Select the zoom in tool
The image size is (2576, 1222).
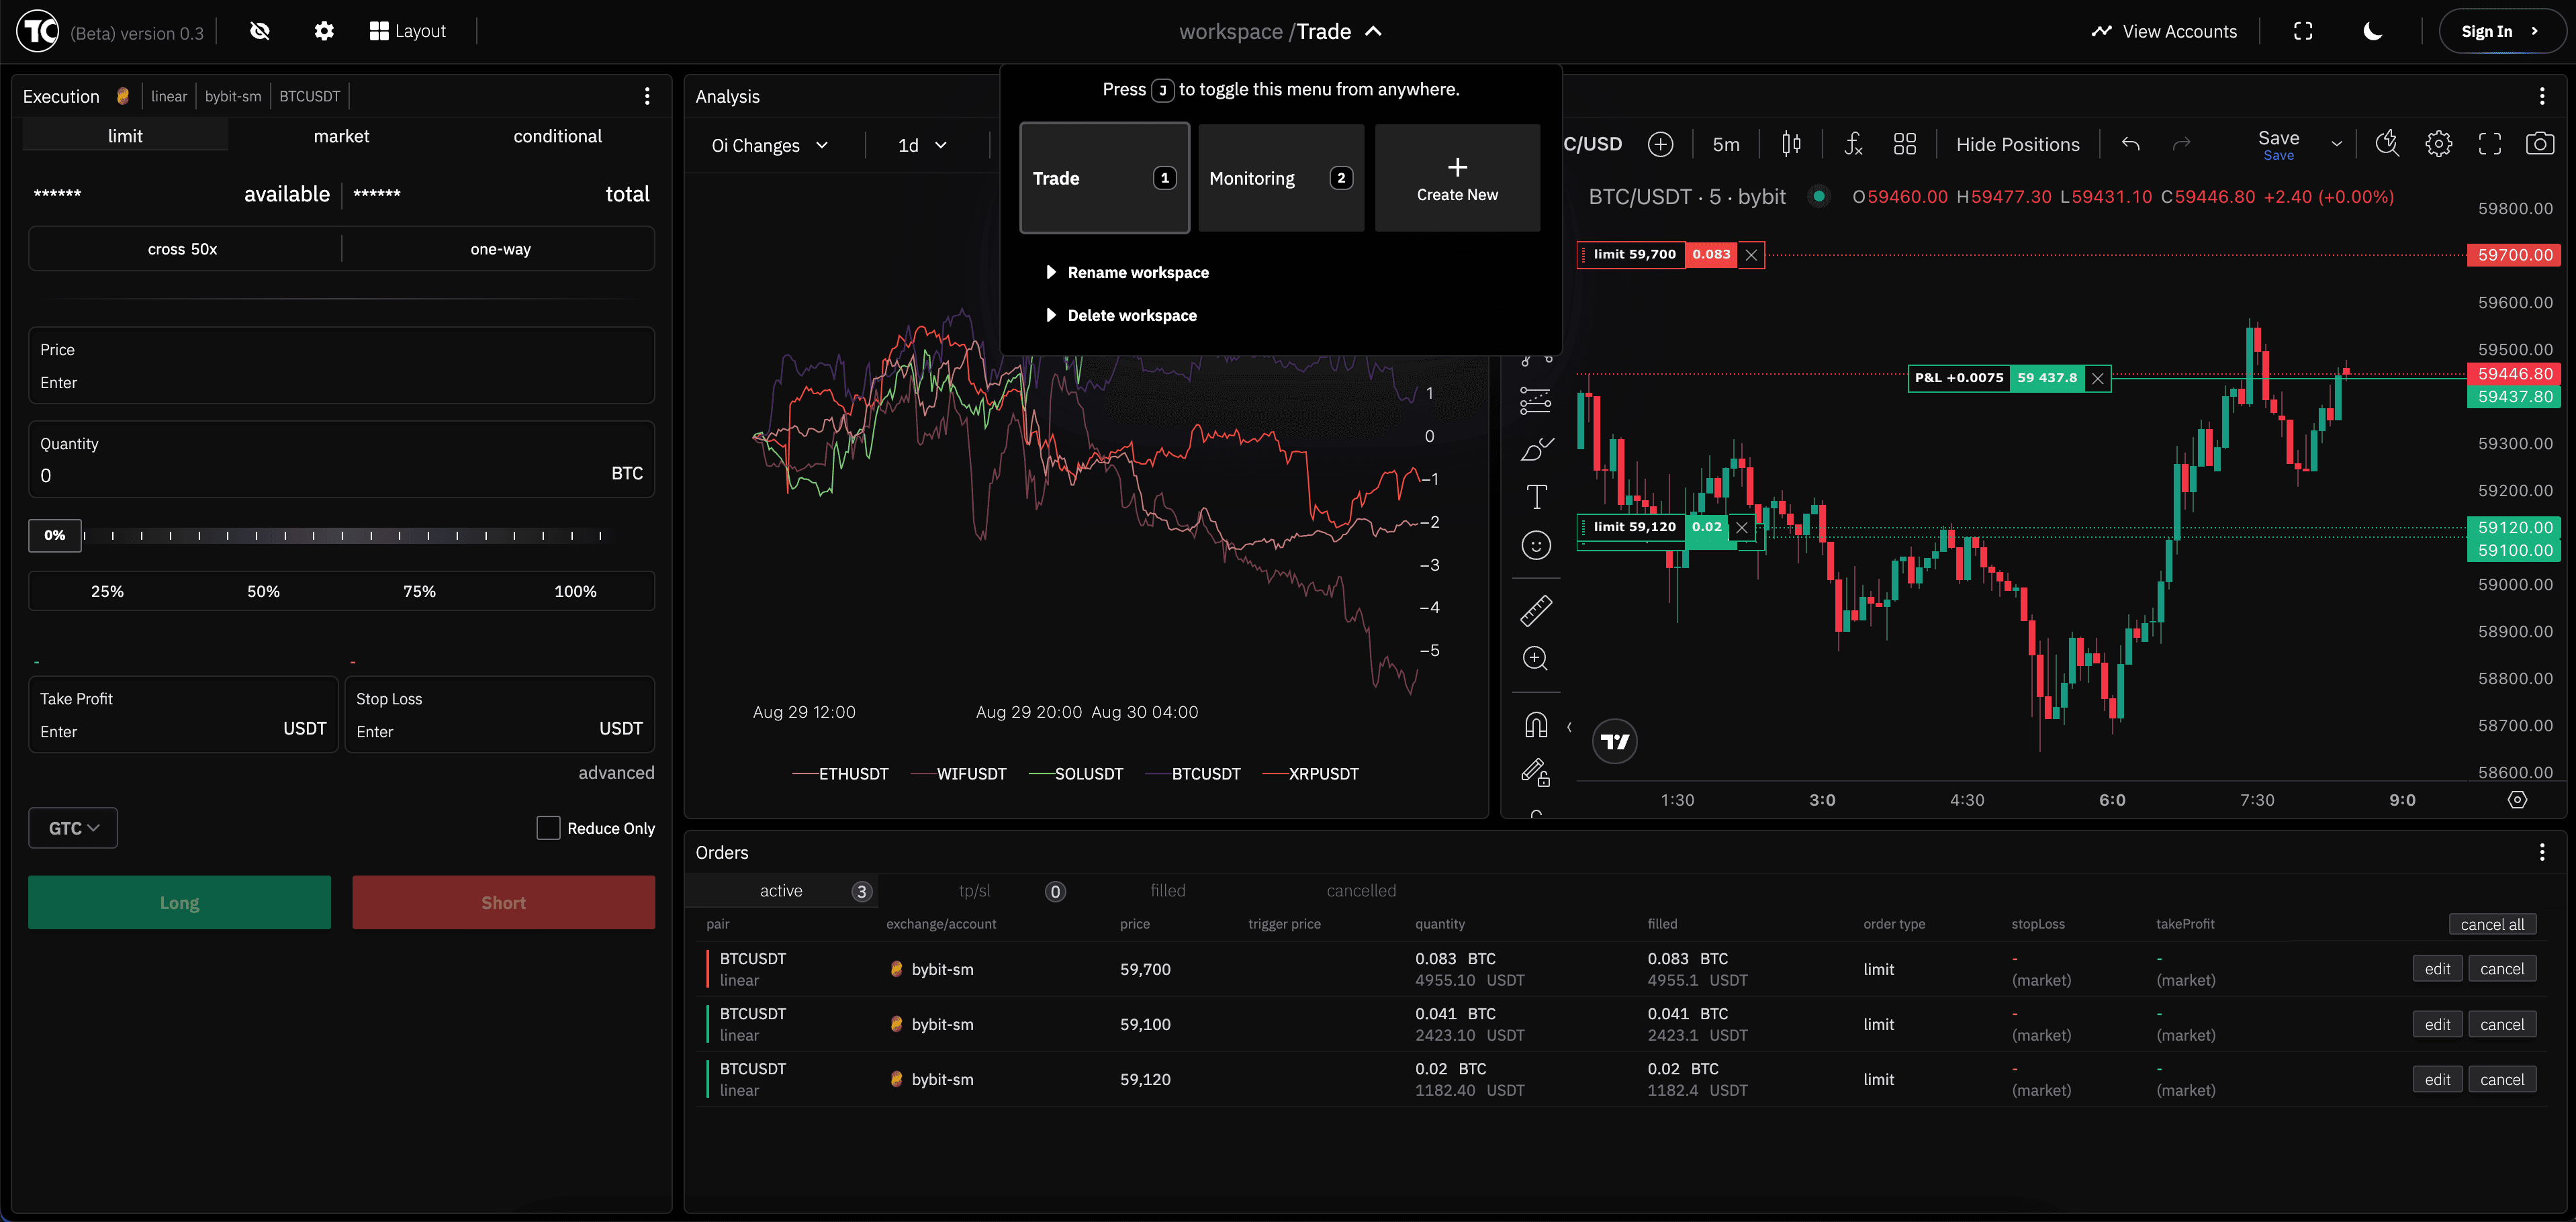click(1536, 658)
